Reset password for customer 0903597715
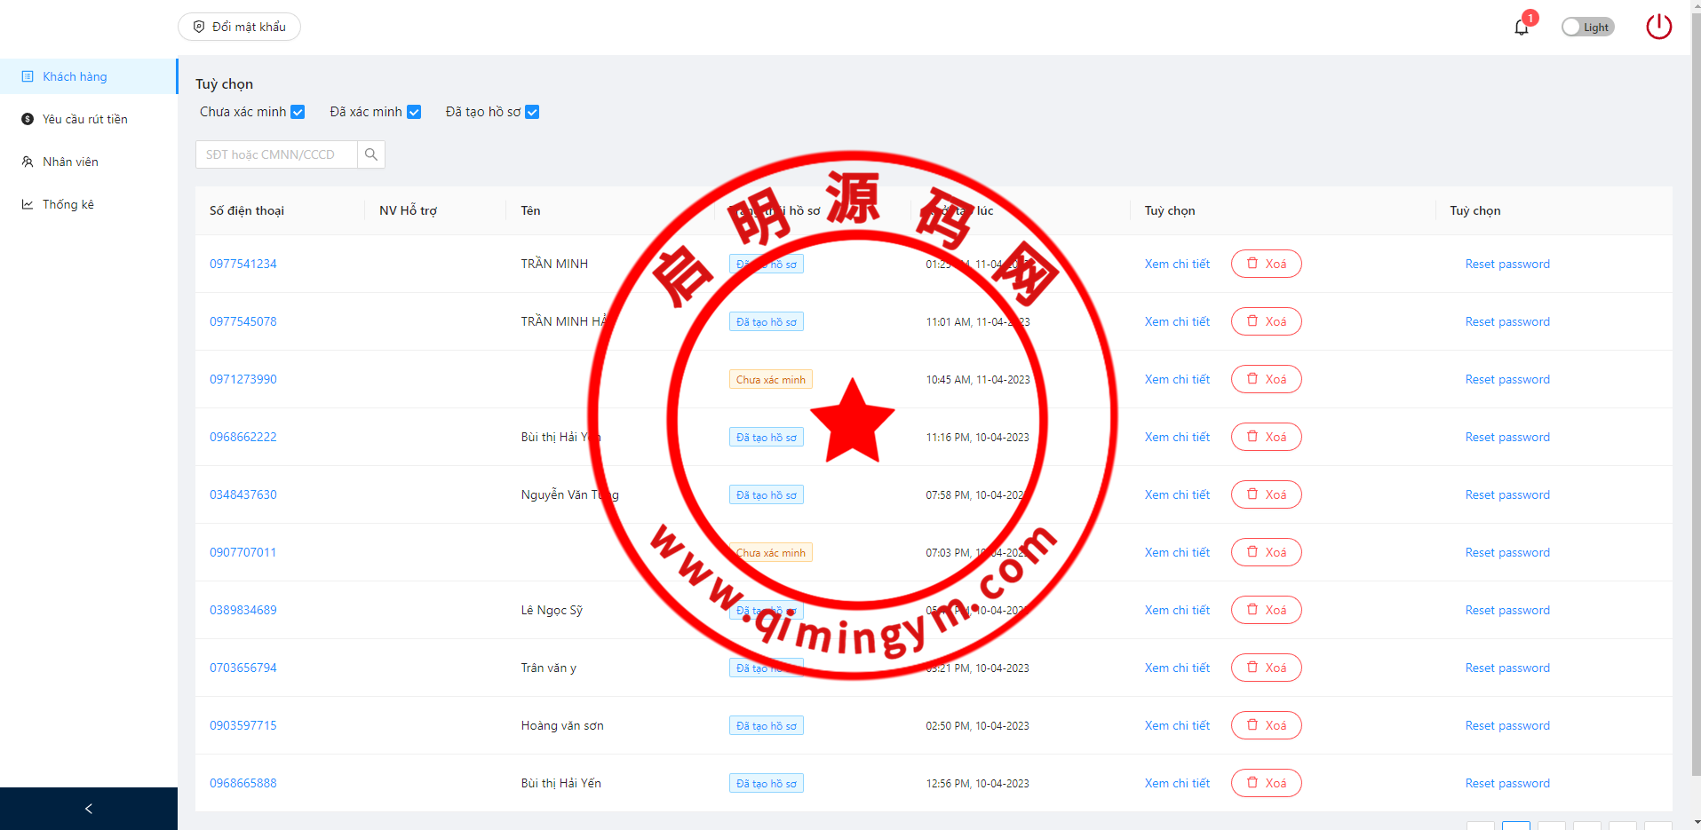 1506,725
